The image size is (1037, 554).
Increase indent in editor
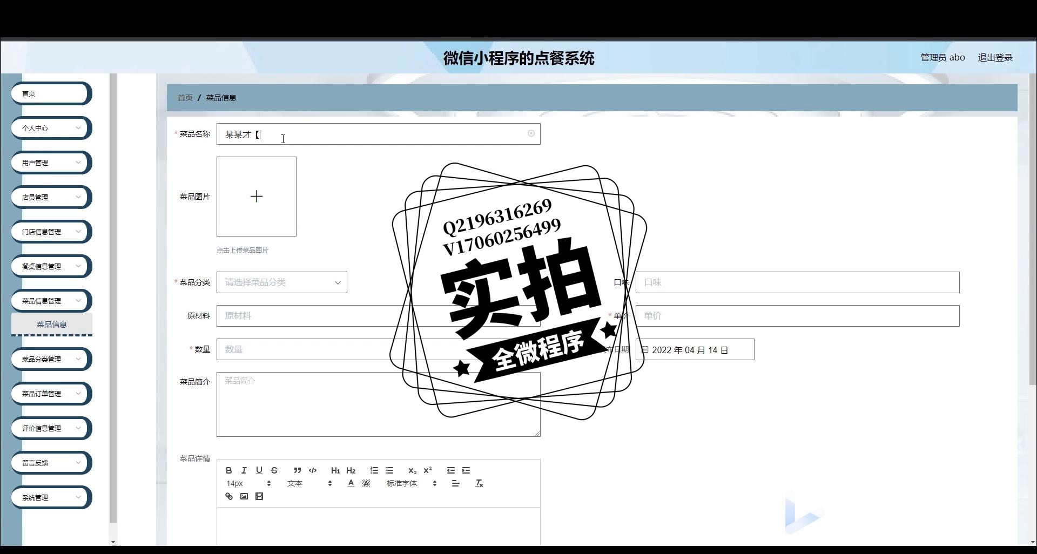pos(466,470)
